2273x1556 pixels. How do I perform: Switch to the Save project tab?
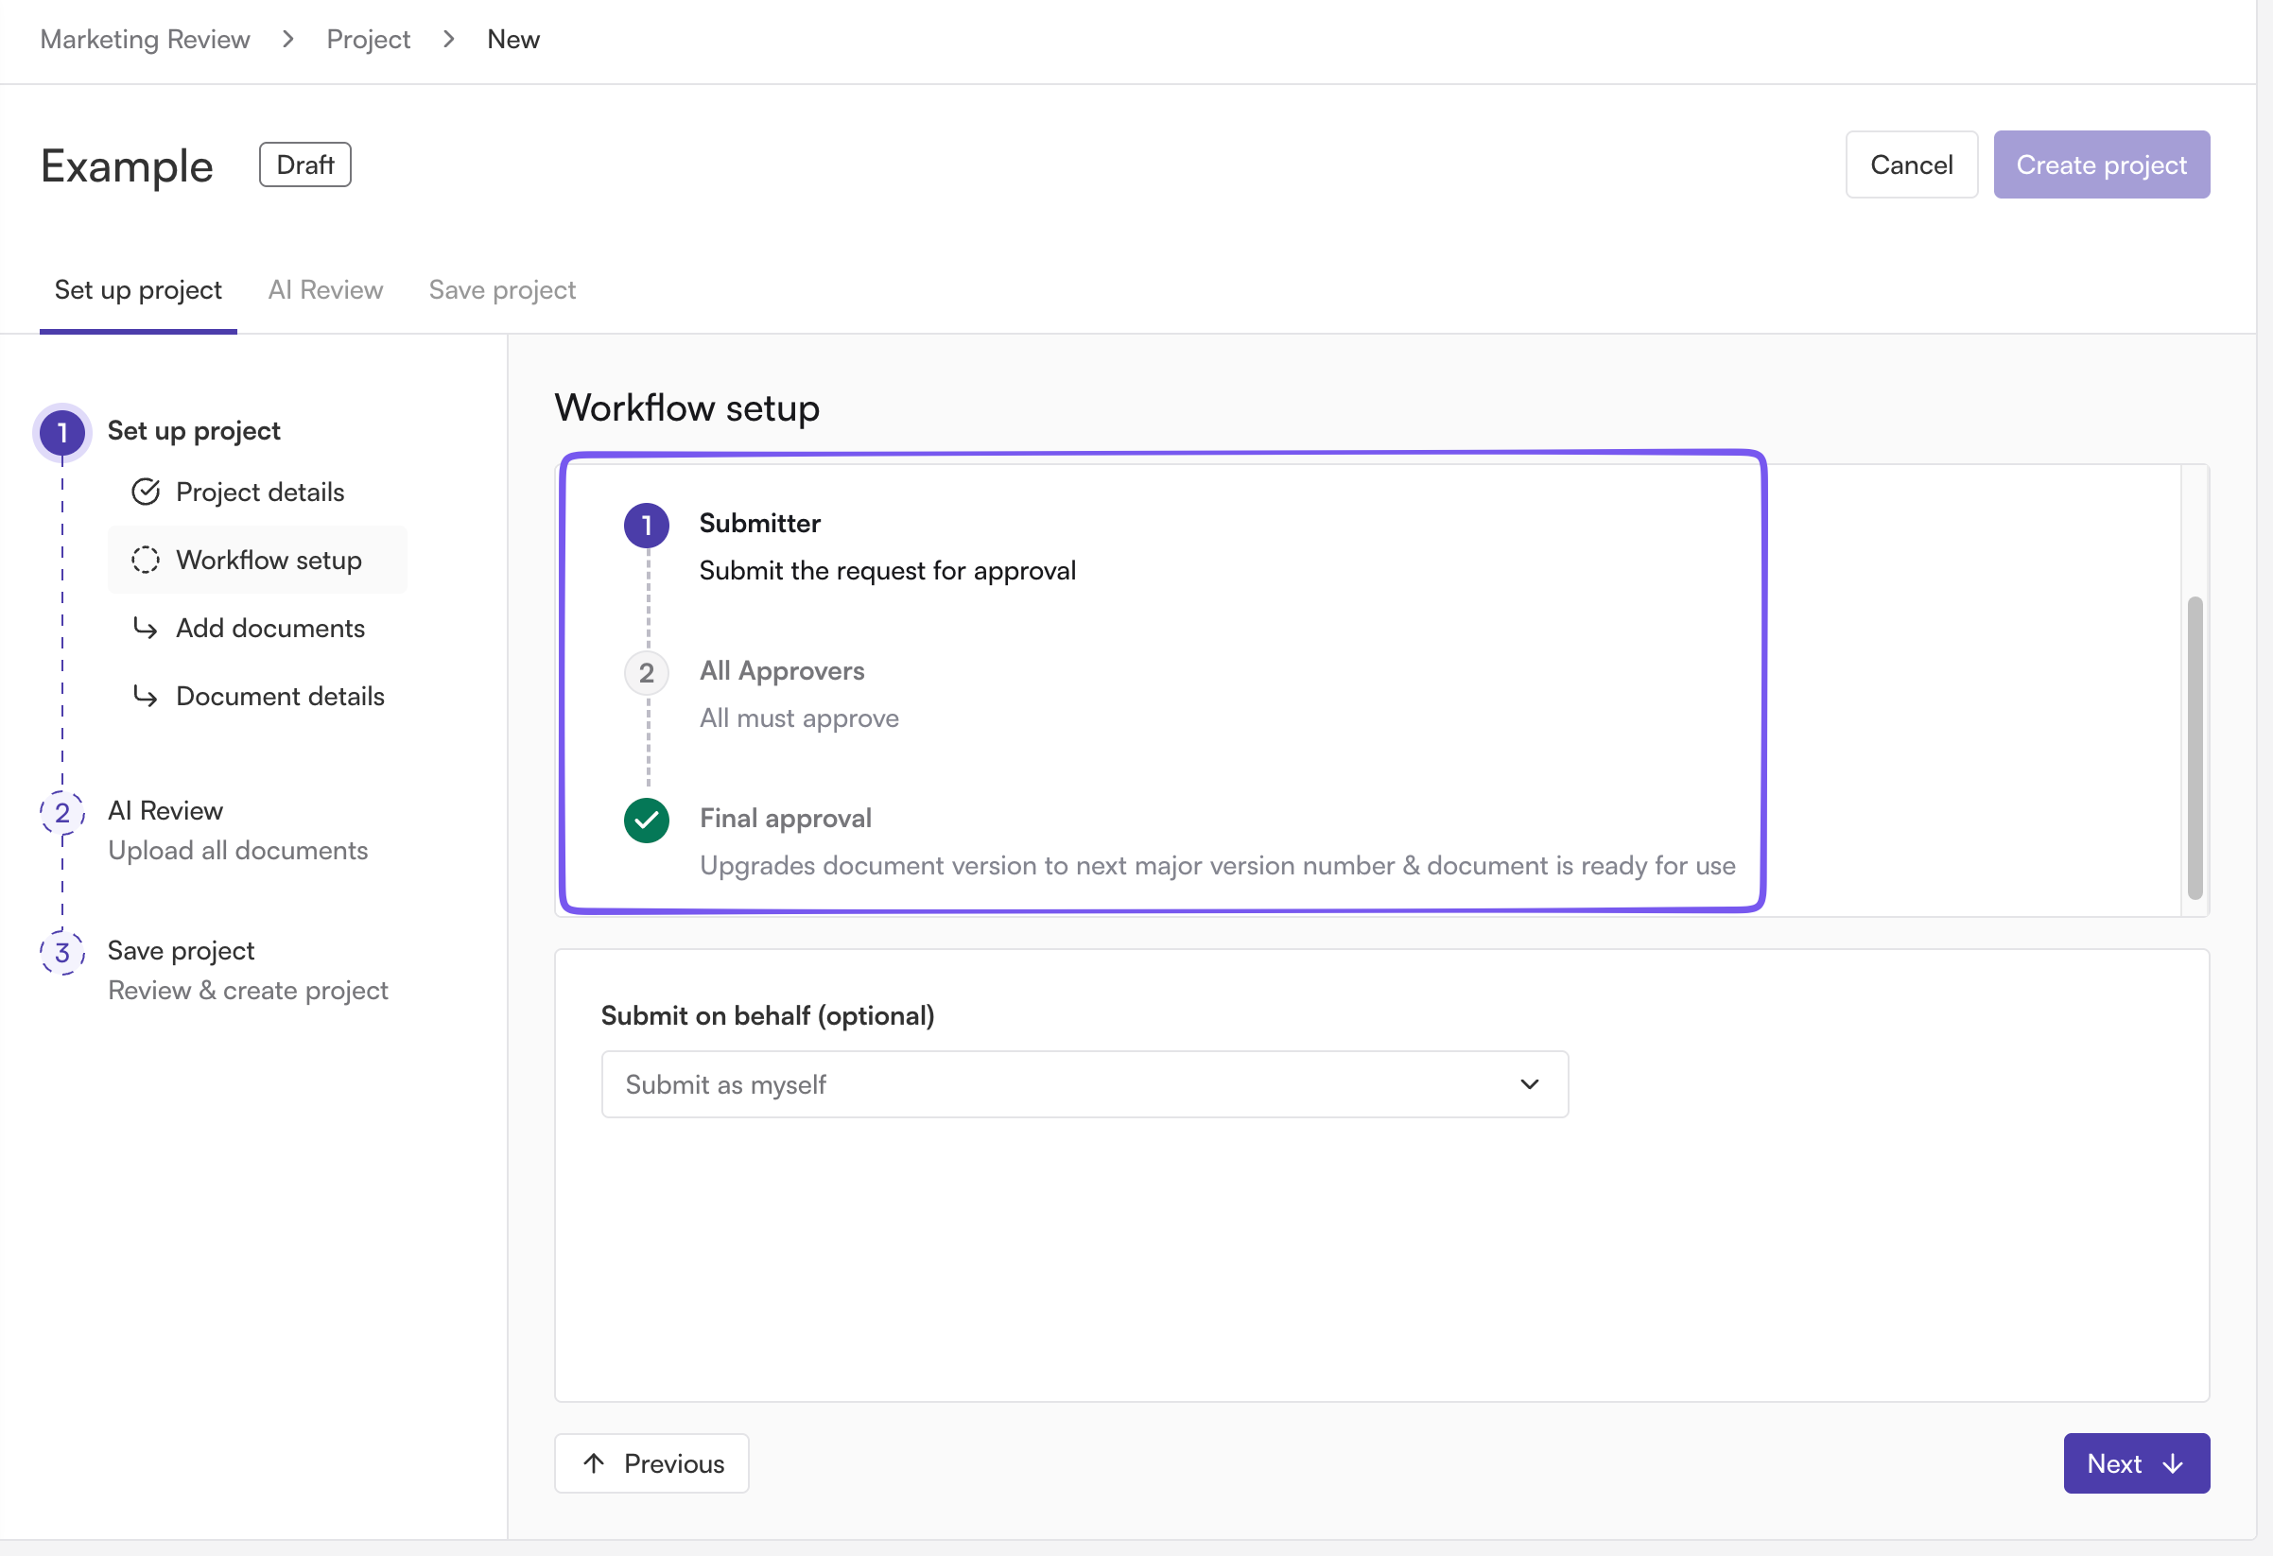502,289
